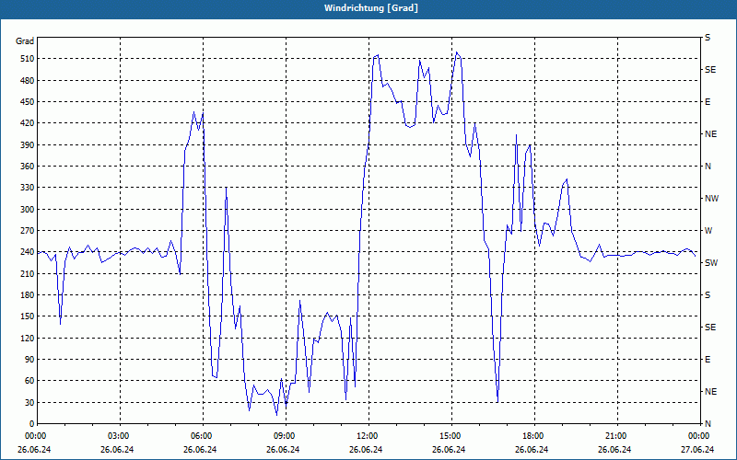737x460 pixels.
Task: Click the 'Windrichtung [Grad]' chart title
Action: (x=371, y=8)
